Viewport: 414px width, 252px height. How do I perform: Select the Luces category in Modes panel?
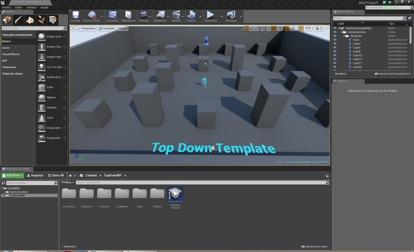coord(6,48)
